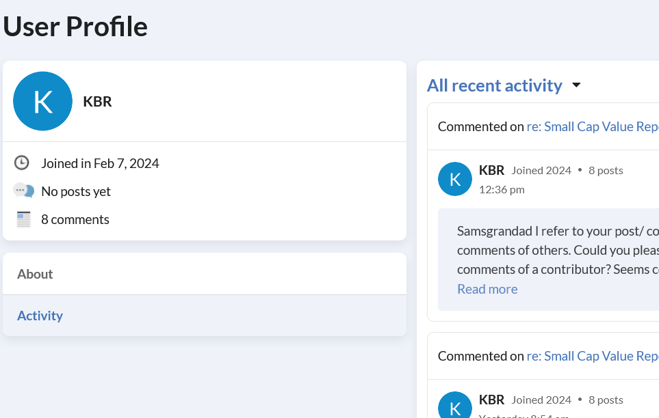Click the Samsgrandad comment text
Screen dimensions: 659x418
point(558,250)
